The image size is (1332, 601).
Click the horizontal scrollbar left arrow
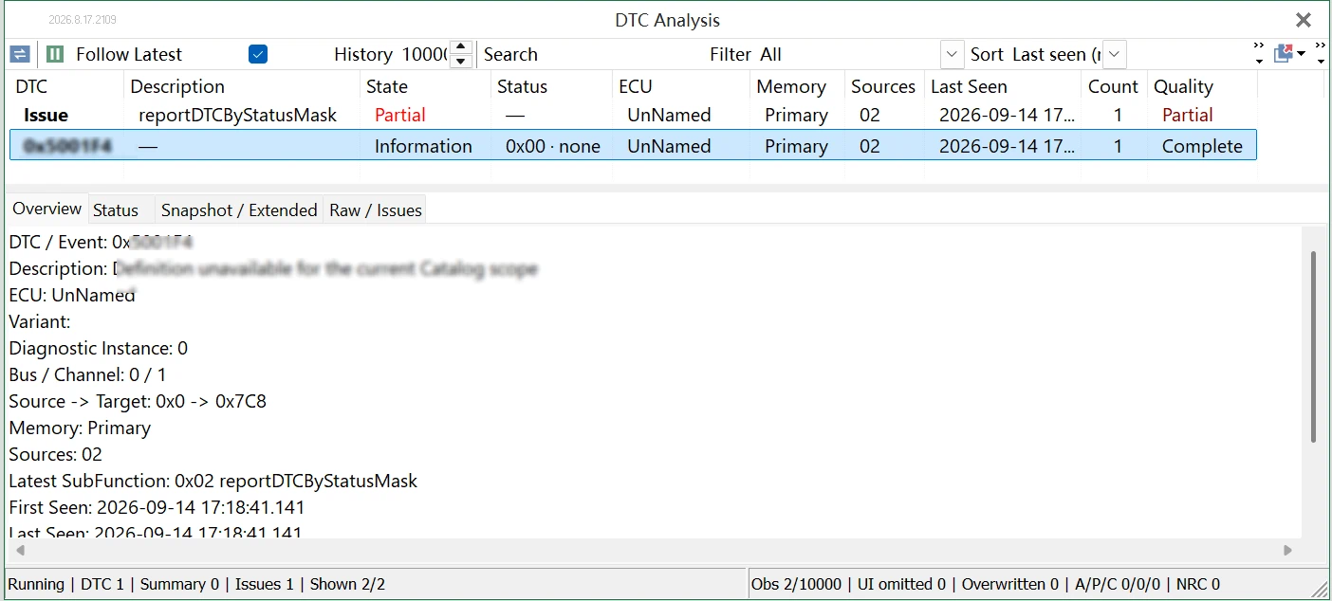coord(20,550)
